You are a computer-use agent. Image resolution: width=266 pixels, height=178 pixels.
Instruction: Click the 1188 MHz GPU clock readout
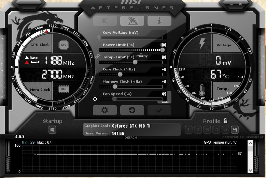59,60
